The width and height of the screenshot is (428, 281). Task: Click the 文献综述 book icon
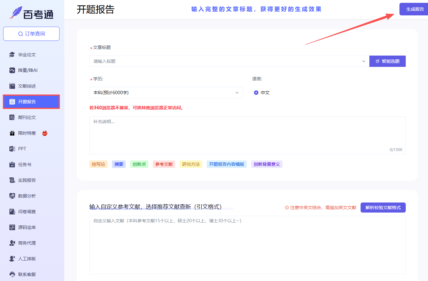pos(12,86)
